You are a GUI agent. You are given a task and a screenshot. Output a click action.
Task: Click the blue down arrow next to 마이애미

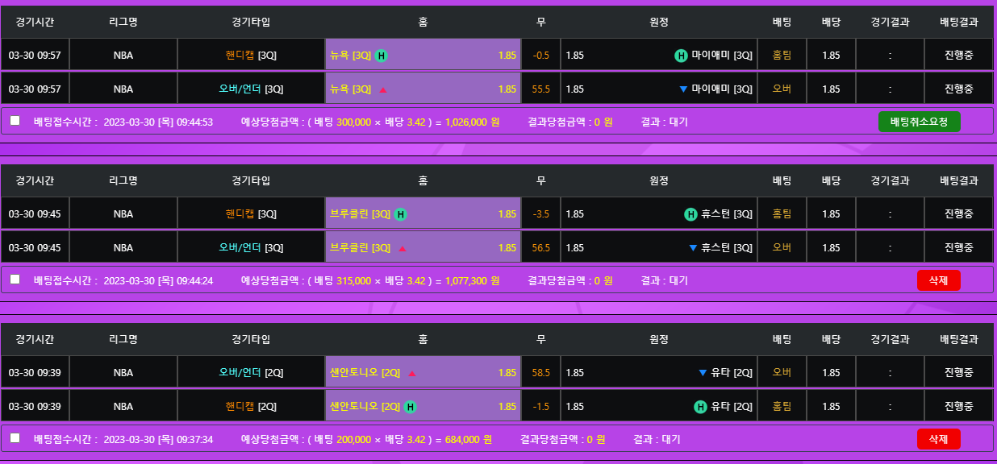(683, 89)
